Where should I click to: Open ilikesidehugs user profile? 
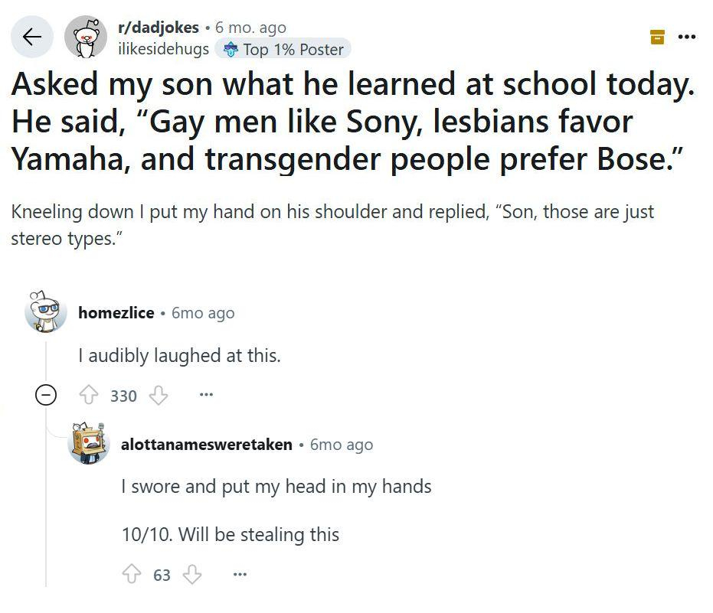162,49
